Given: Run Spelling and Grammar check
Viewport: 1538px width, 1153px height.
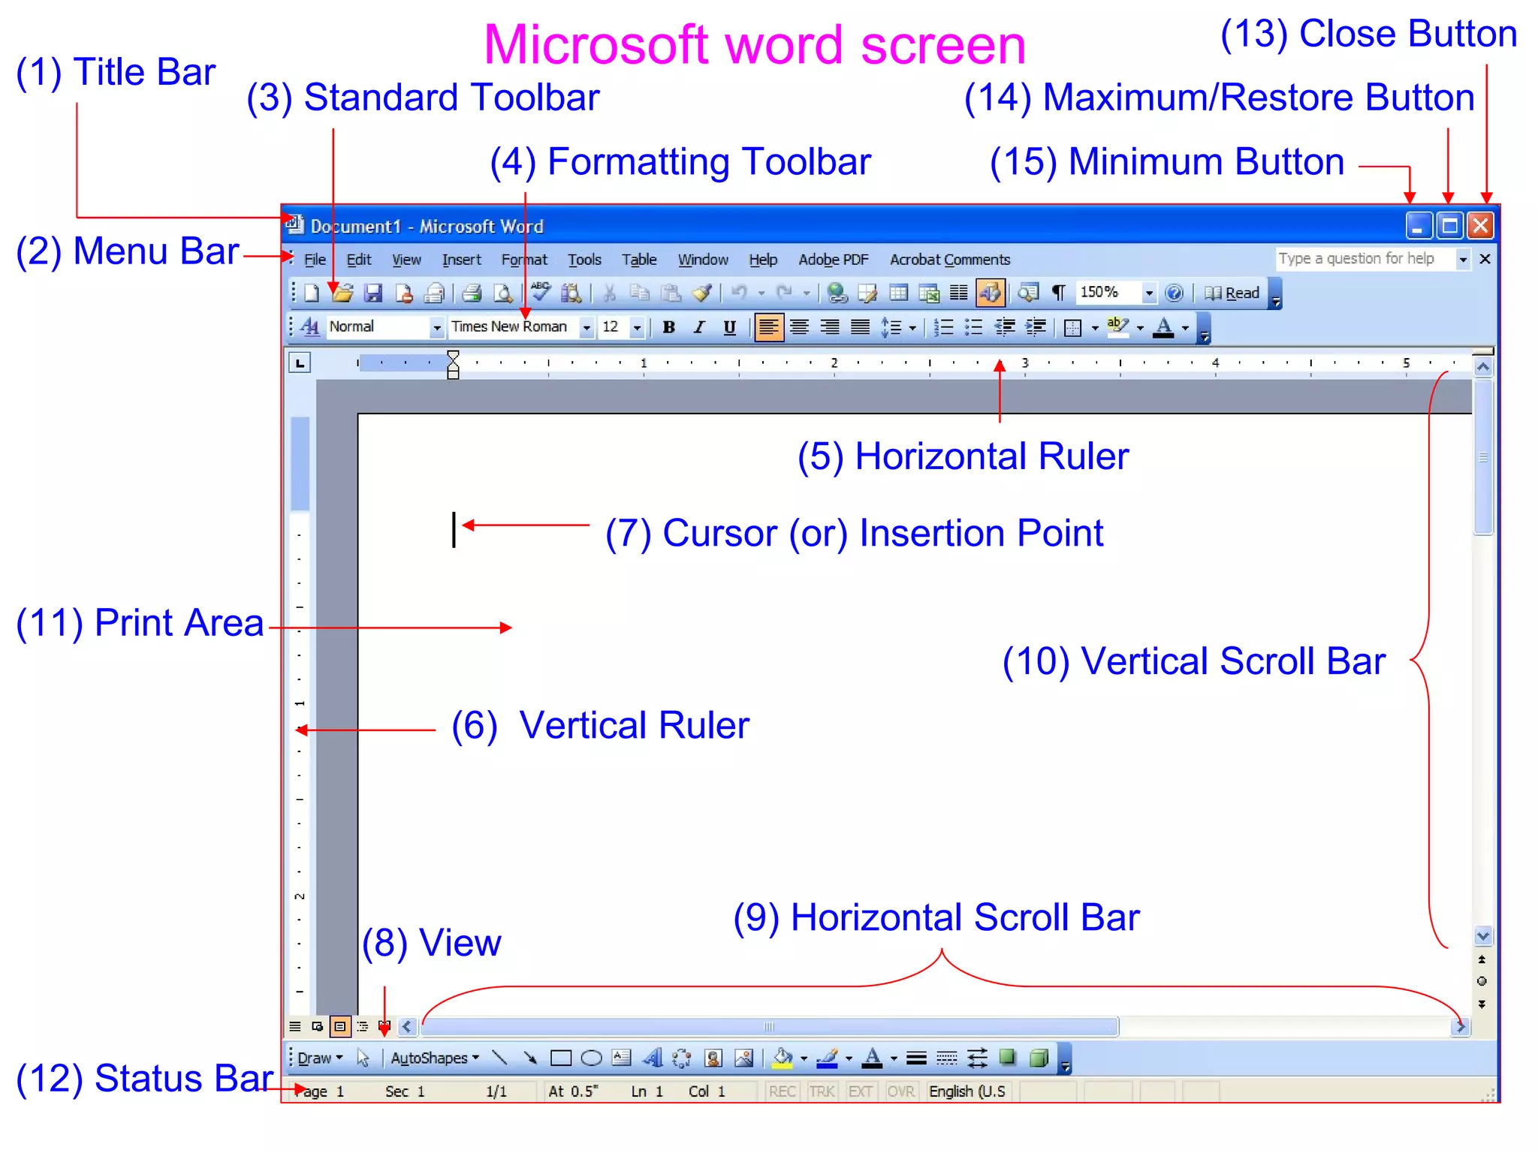Looking at the screenshot, I should (x=540, y=293).
